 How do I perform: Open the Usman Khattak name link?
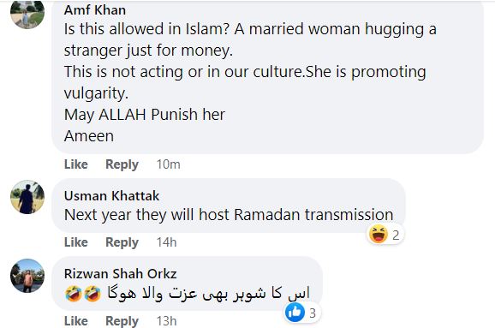click(111, 196)
